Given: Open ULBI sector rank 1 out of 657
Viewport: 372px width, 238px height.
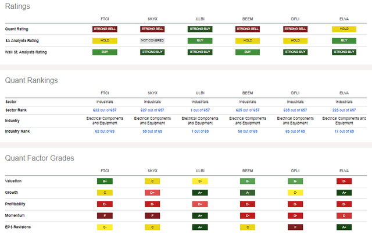Looking at the screenshot, I should click(x=200, y=110).
